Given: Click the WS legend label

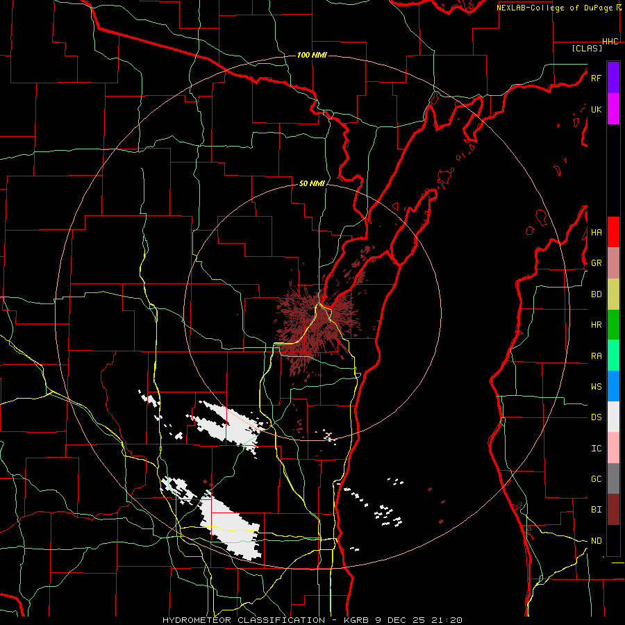Looking at the screenshot, I should 596,387.
